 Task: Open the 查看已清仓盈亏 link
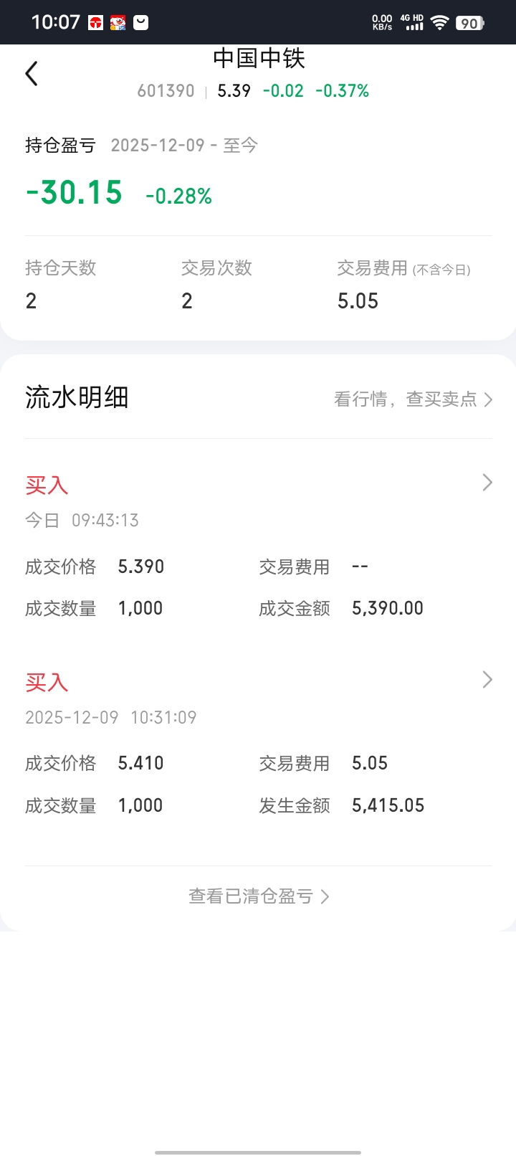(x=258, y=896)
